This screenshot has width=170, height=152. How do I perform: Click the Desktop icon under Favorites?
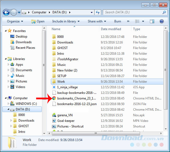coord(12,37)
